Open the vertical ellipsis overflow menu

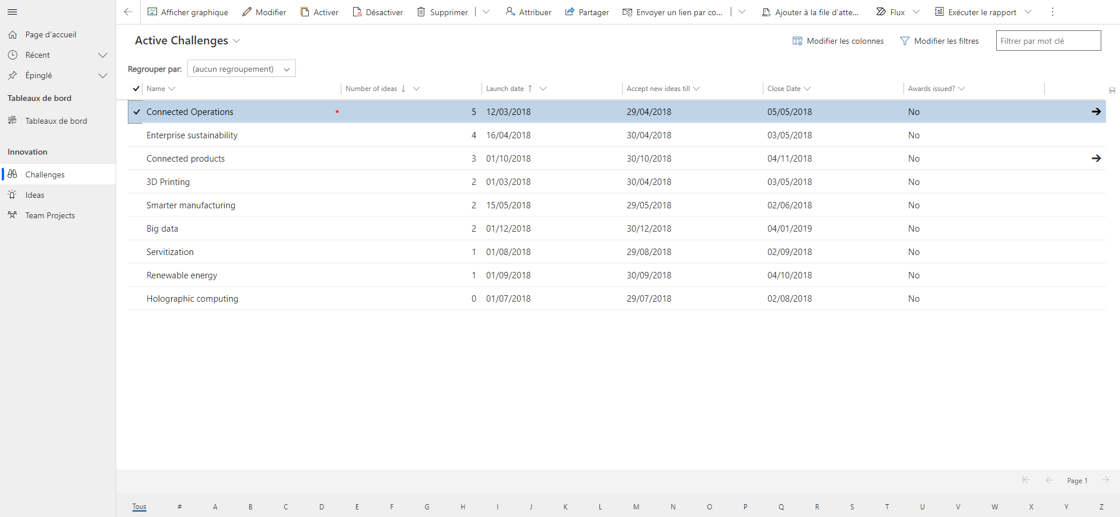click(x=1052, y=12)
